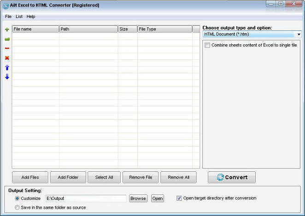This screenshot has height=216, width=305.
Task: Click the red minus remove icon
Action: coord(7,48)
